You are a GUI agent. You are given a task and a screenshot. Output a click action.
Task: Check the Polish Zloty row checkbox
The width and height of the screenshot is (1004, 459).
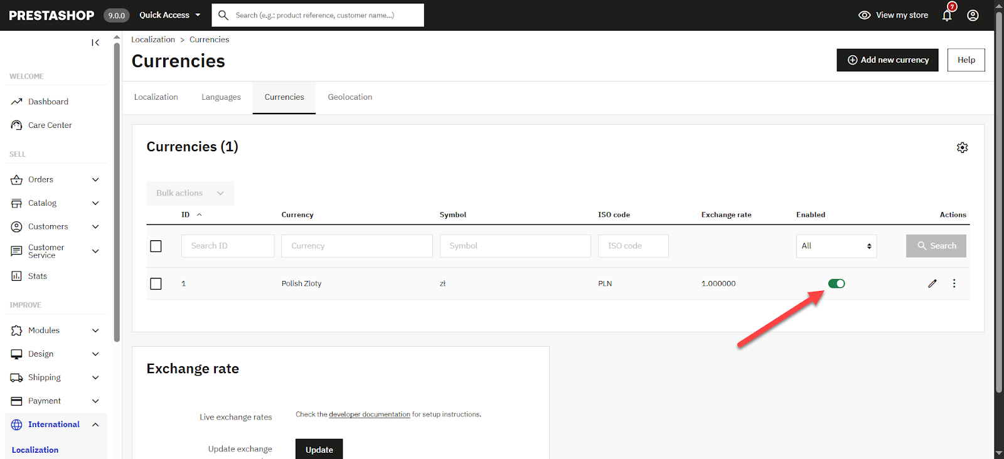[x=156, y=284]
